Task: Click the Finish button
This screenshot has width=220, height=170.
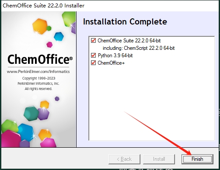Action: (197, 159)
